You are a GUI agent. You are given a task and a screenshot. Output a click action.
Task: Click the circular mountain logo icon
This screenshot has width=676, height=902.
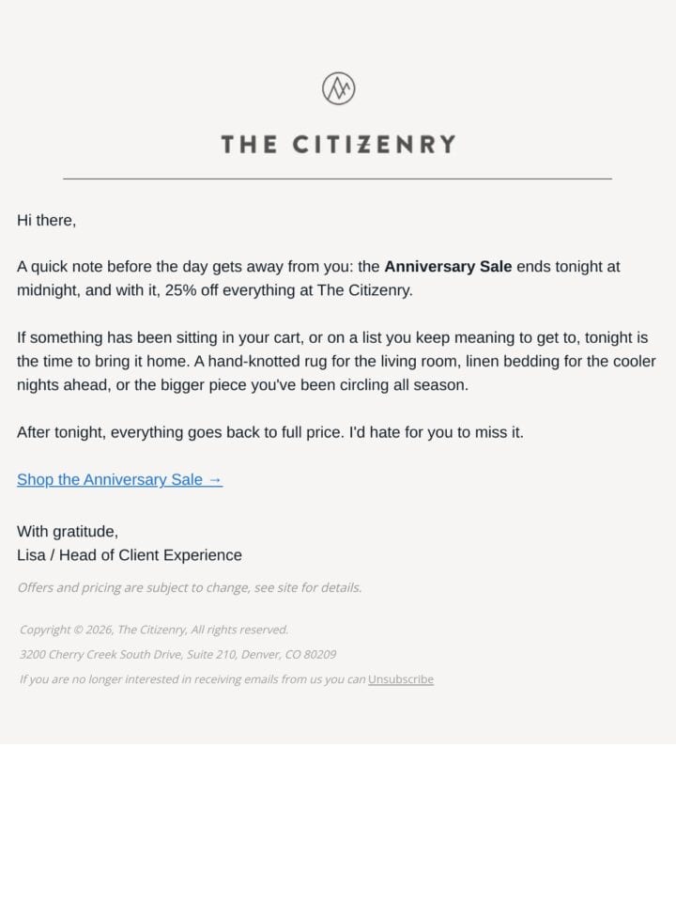(338, 88)
